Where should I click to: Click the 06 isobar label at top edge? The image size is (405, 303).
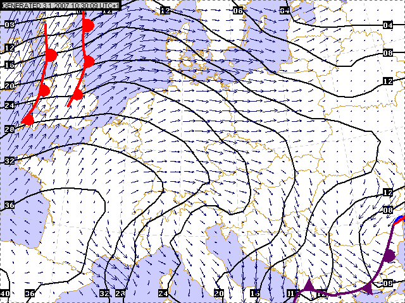coord(238,11)
